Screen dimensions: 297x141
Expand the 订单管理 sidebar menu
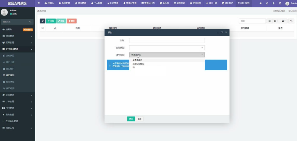[x=18, y=102]
